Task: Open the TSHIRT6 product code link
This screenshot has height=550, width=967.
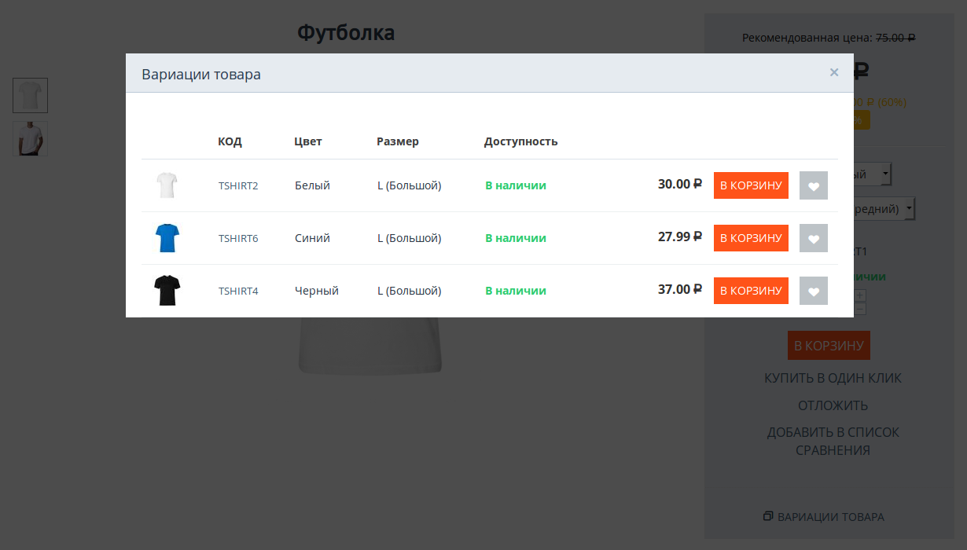Action: point(238,239)
